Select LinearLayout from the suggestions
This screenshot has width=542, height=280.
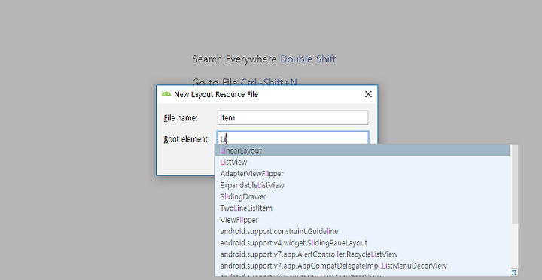362,151
